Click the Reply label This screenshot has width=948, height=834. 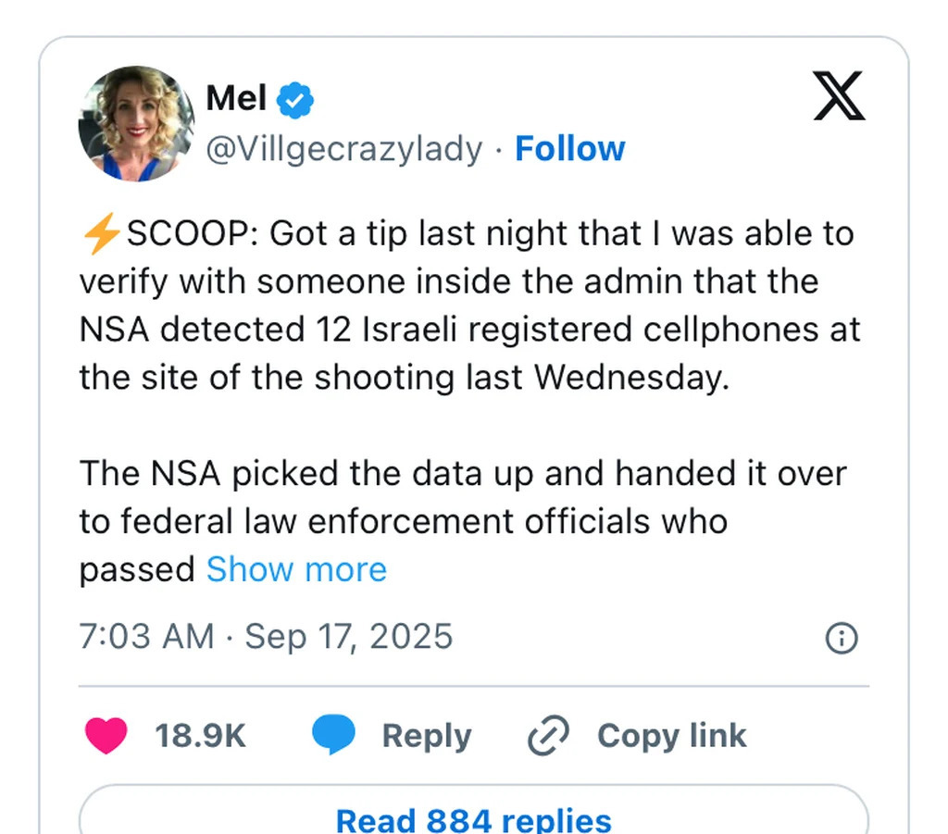[426, 736]
